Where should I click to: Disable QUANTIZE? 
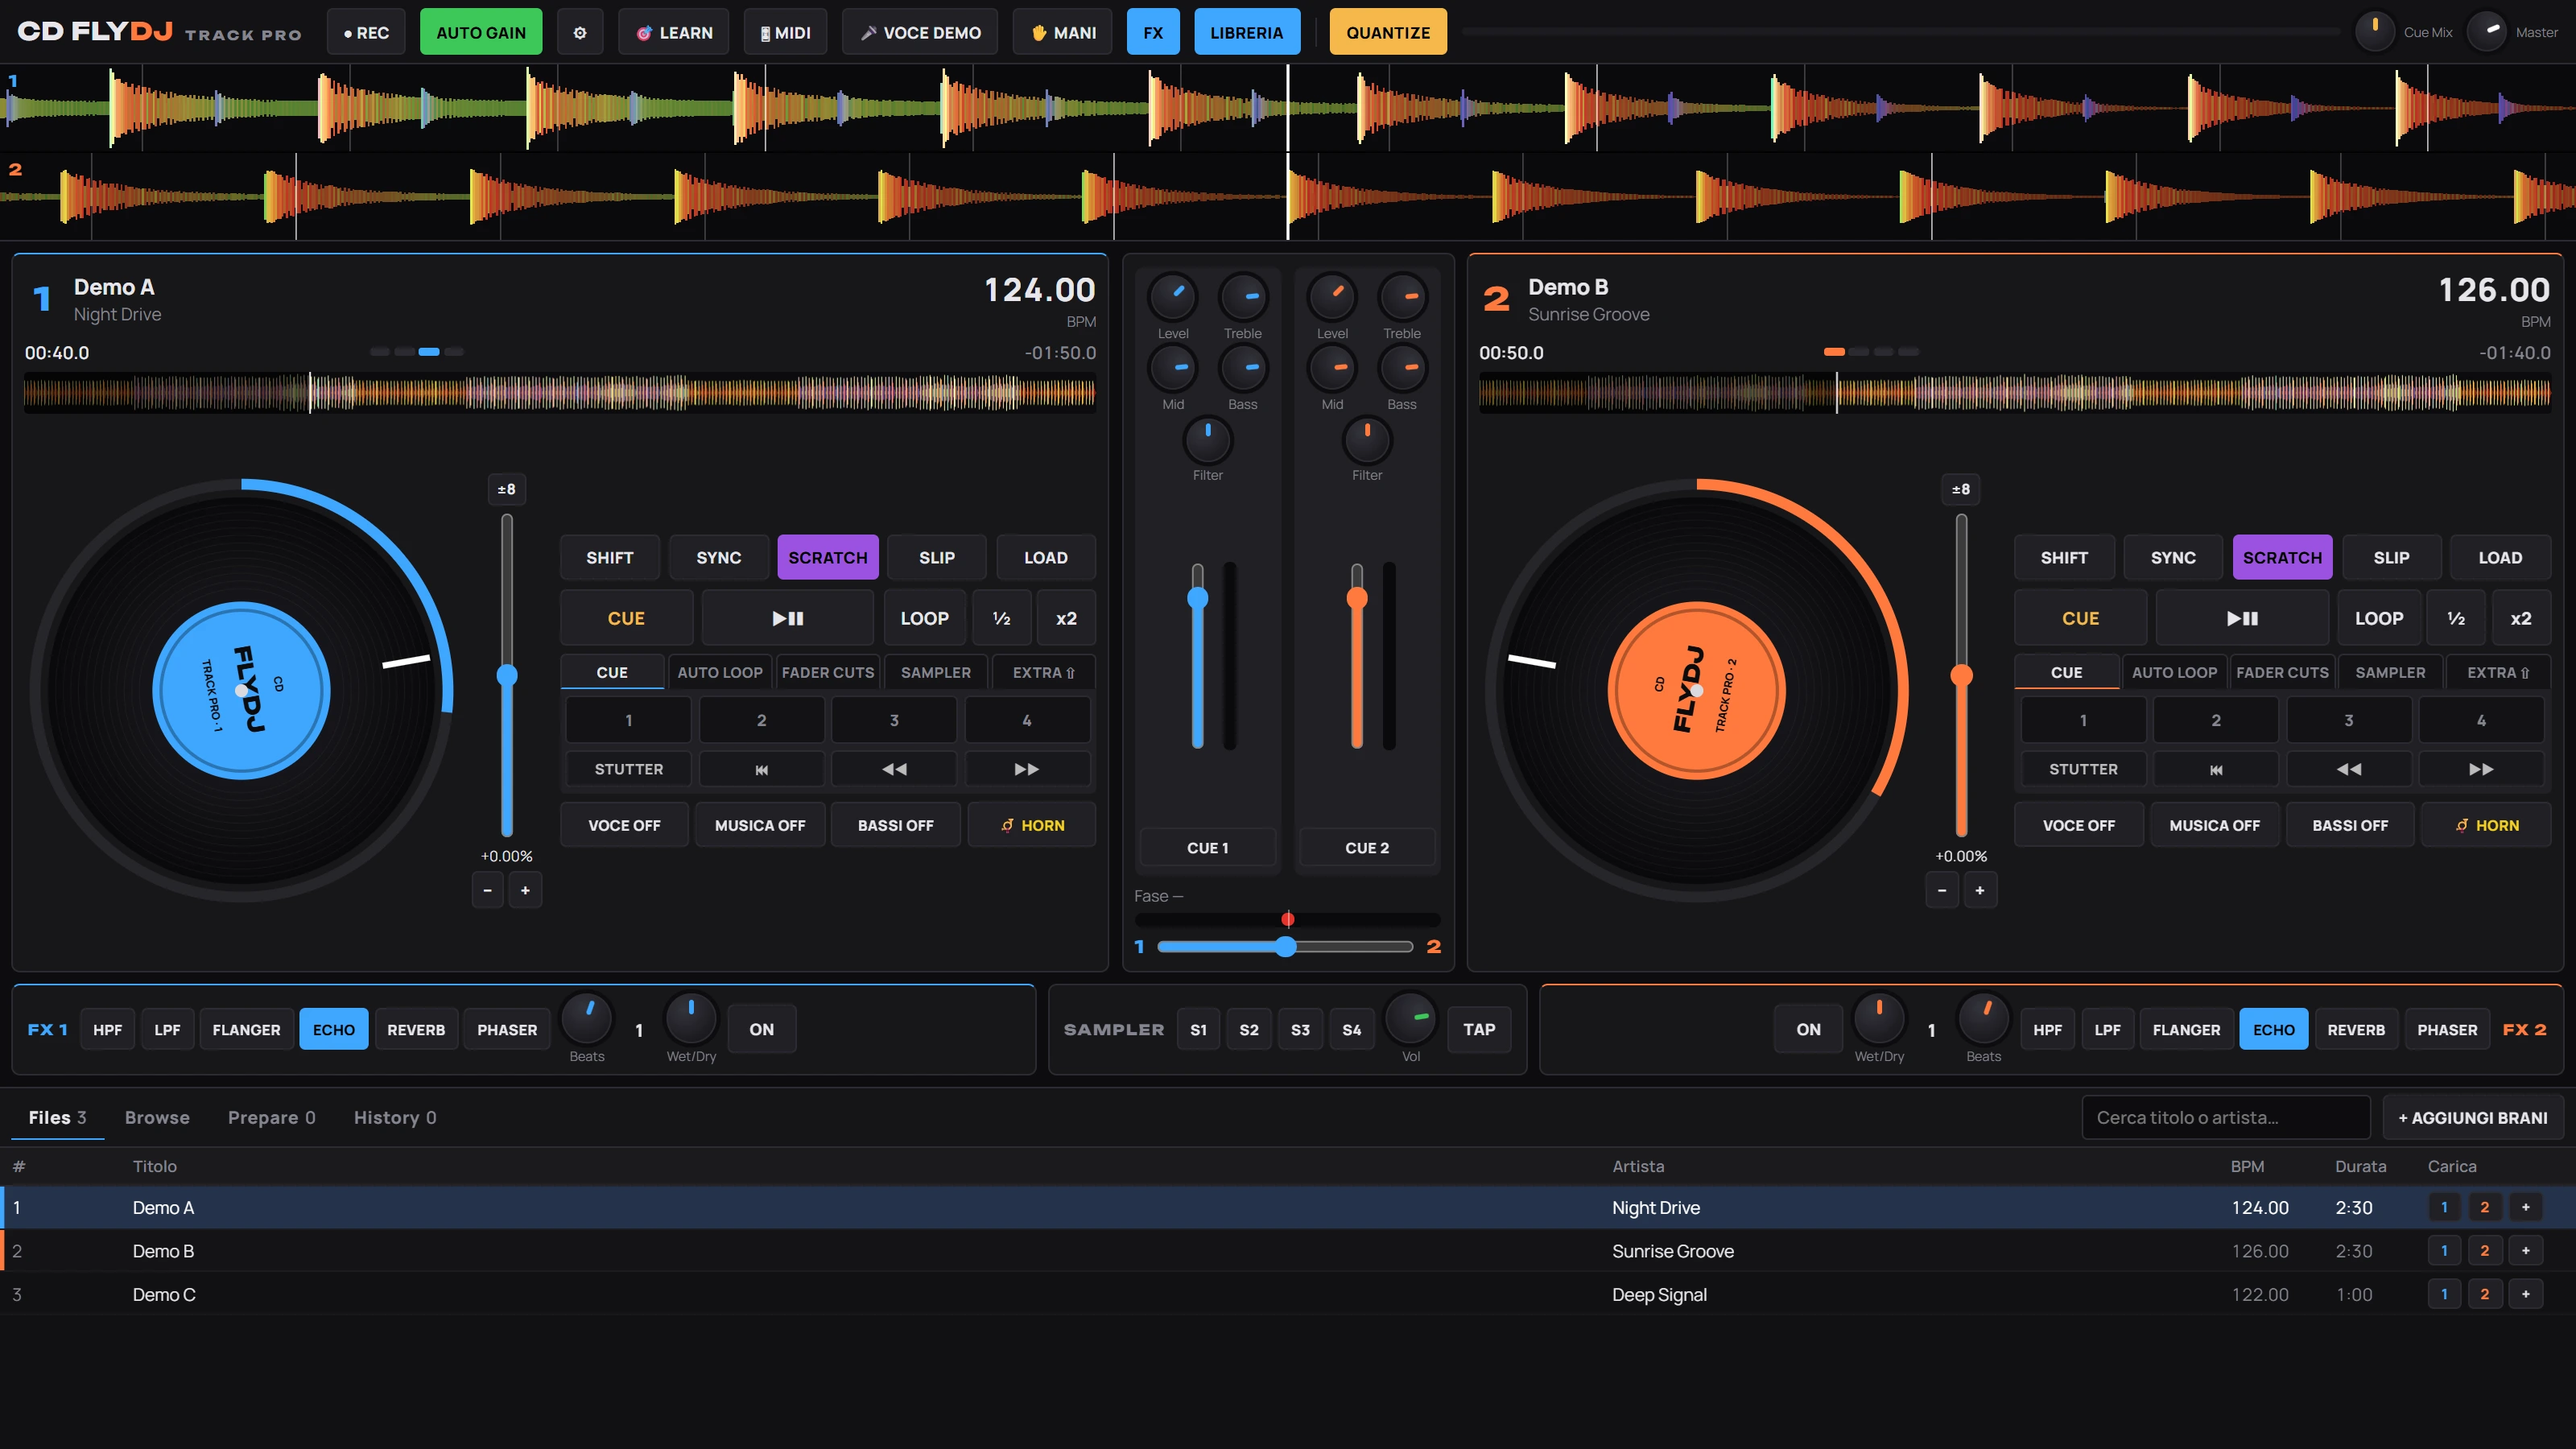(1388, 32)
